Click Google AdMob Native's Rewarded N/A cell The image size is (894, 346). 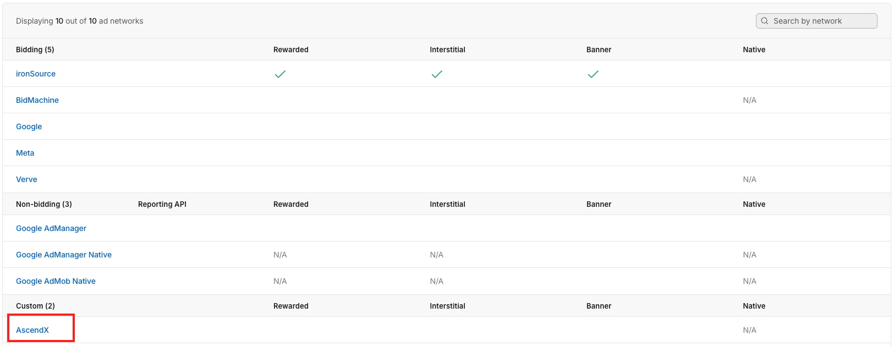(280, 281)
